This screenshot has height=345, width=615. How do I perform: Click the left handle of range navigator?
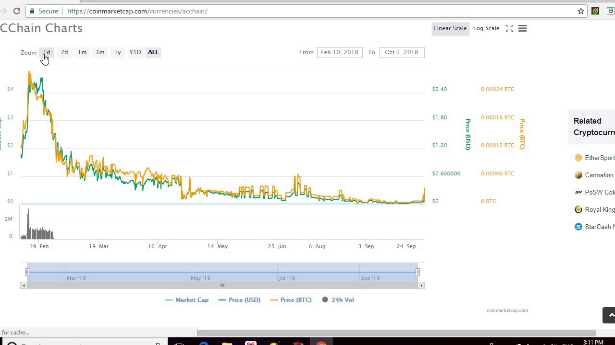tap(27, 272)
